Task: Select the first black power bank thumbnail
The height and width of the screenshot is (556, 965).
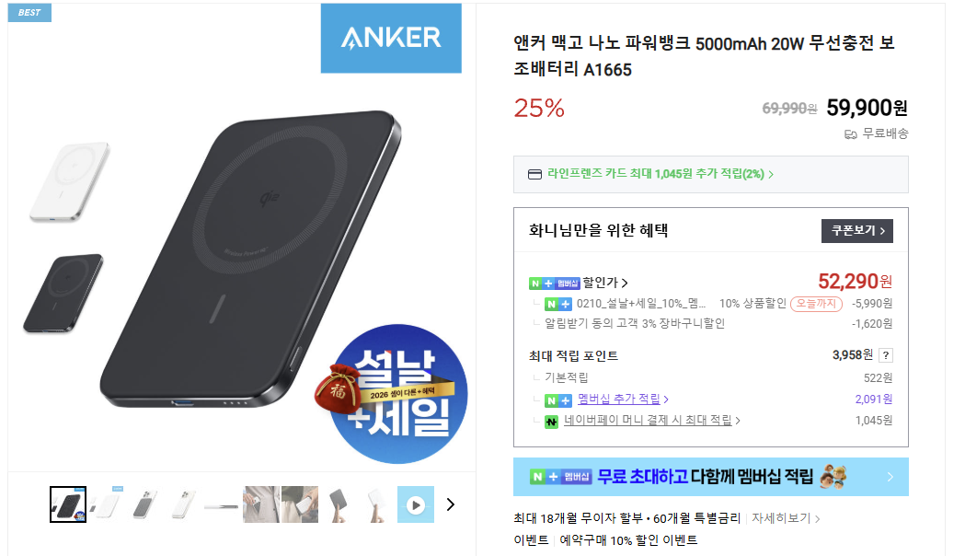Action: 68,504
